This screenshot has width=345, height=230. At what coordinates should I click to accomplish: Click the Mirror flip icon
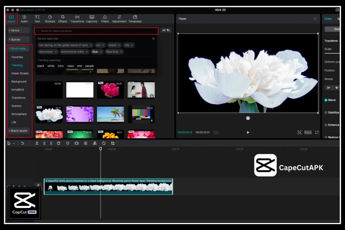tap(95, 143)
